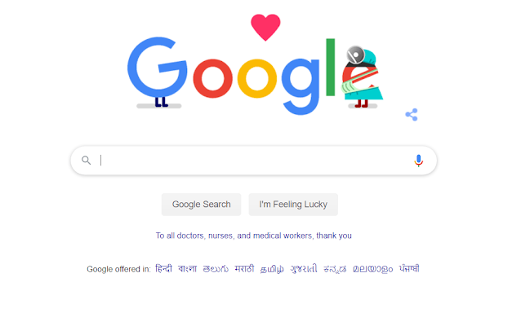Click the pink heart in doodle
The height and width of the screenshot is (313, 521).
(265, 27)
